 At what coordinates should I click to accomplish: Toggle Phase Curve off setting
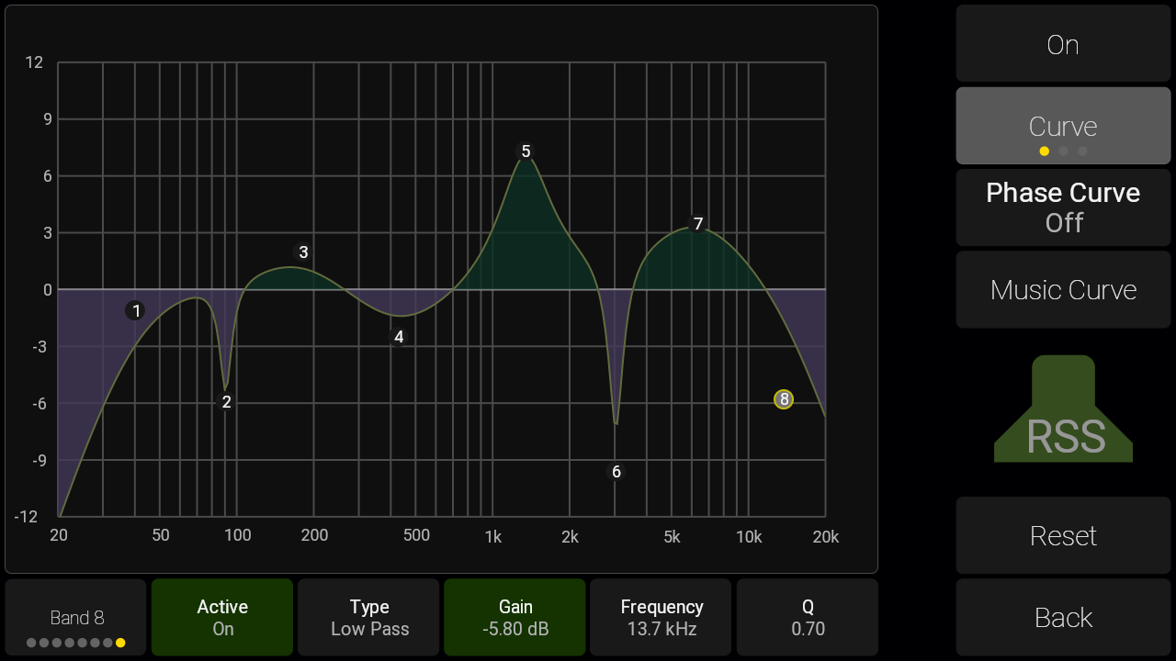(1063, 207)
